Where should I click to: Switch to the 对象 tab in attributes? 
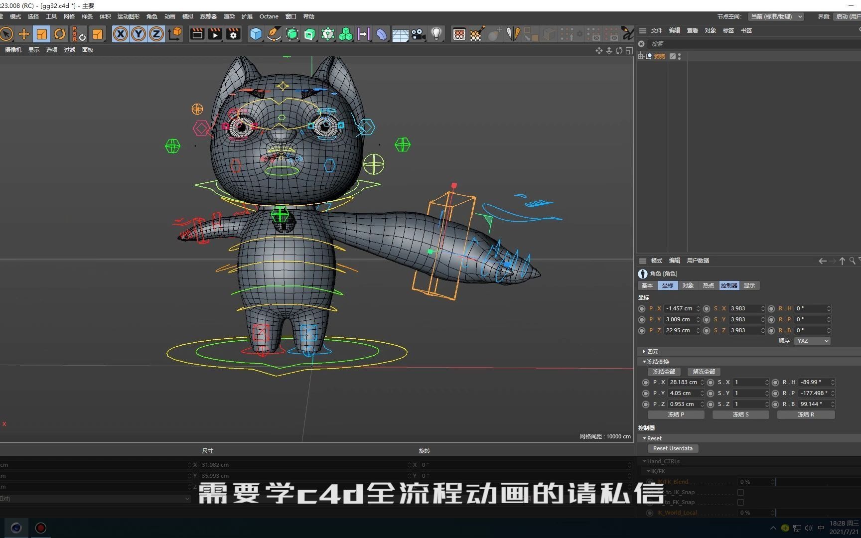688,285
